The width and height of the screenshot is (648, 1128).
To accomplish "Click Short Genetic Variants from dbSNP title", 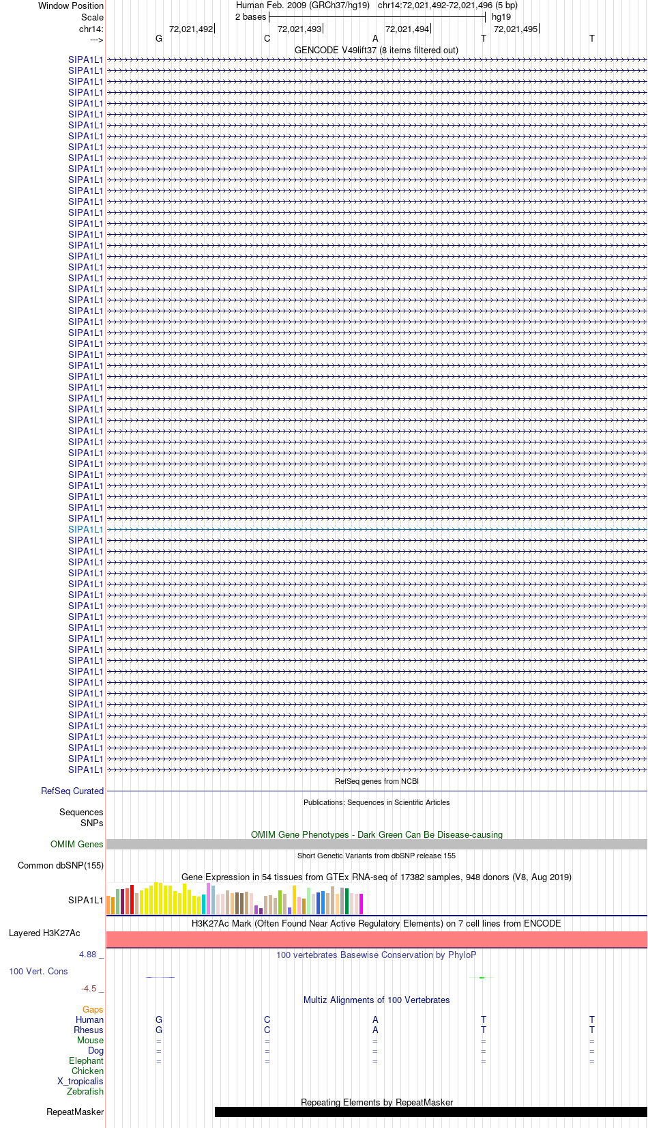I will (377, 856).
